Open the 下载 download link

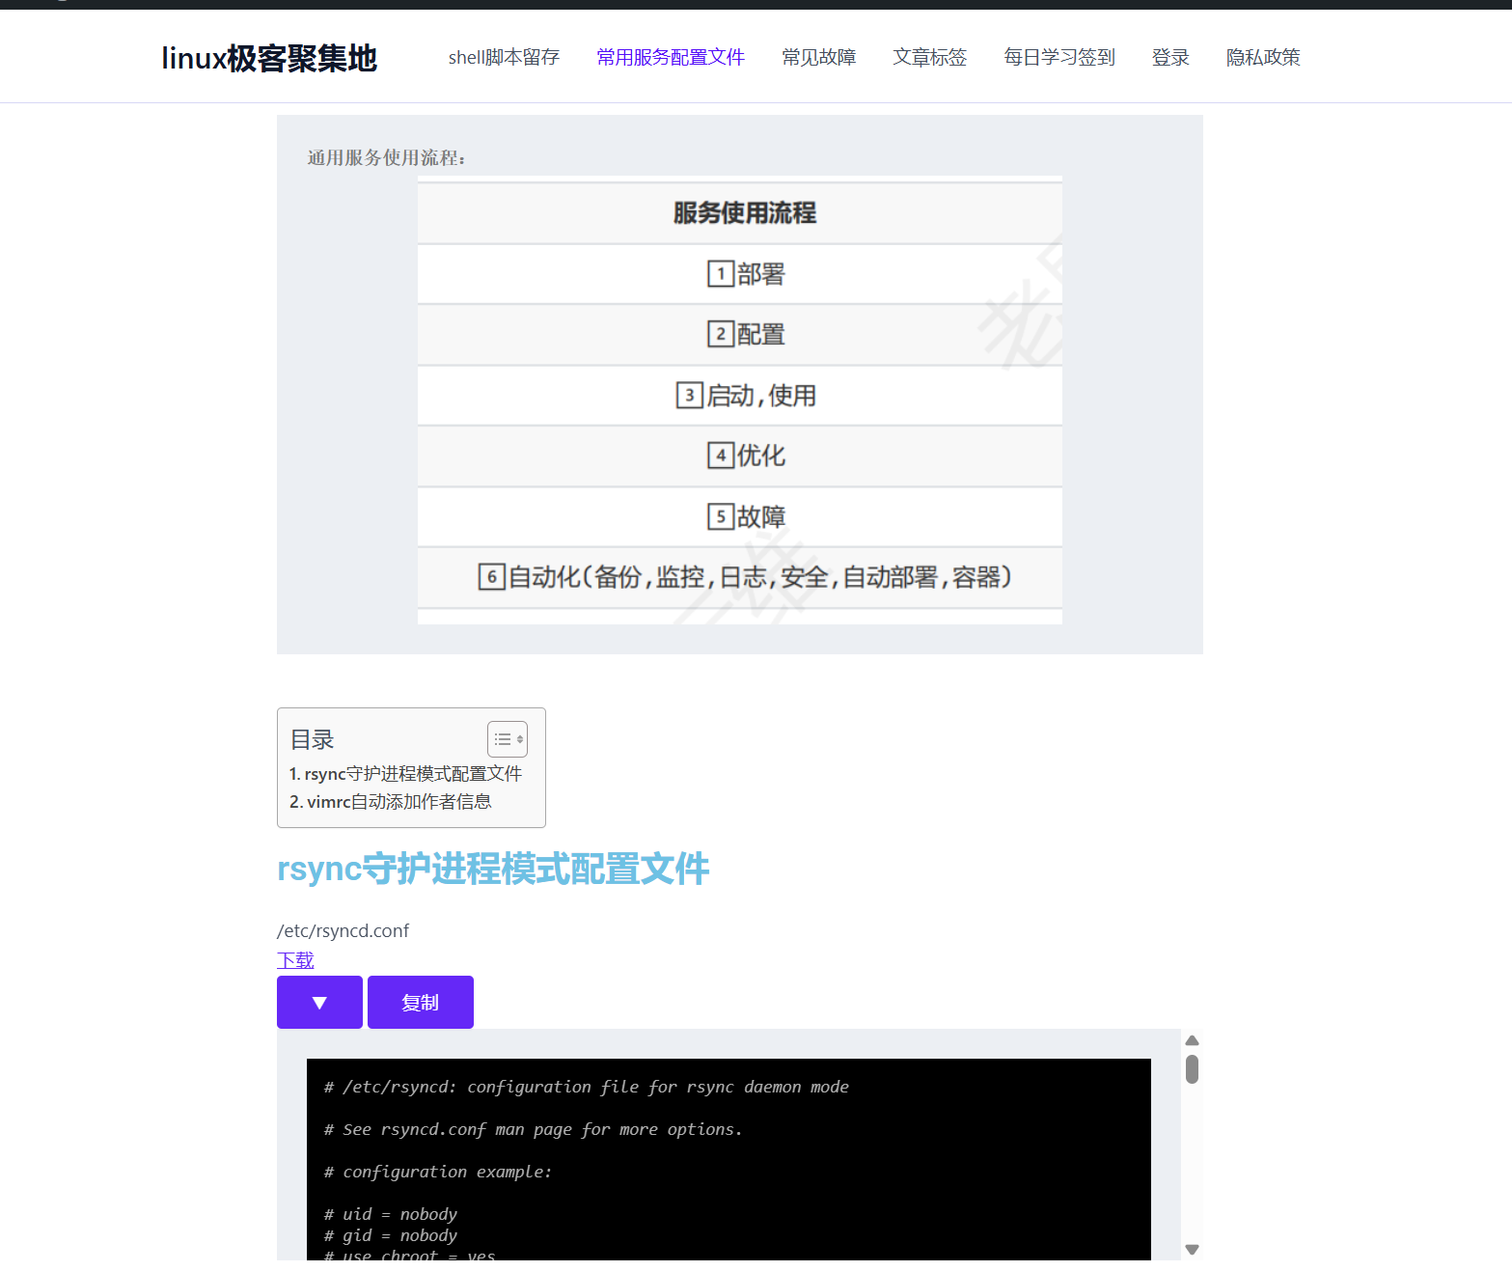point(295,959)
